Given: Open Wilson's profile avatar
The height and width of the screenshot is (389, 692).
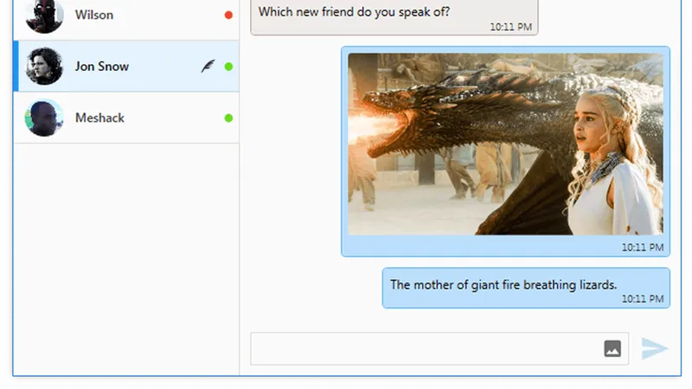Looking at the screenshot, I should click(x=44, y=15).
